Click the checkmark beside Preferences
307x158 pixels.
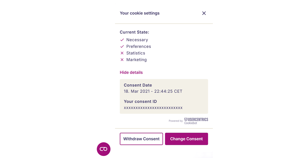[122, 46]
